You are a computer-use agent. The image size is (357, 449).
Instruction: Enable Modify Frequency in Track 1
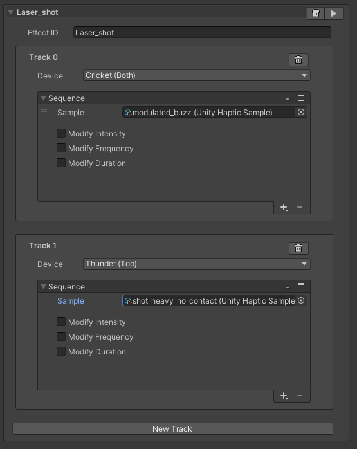coord(61,336)
